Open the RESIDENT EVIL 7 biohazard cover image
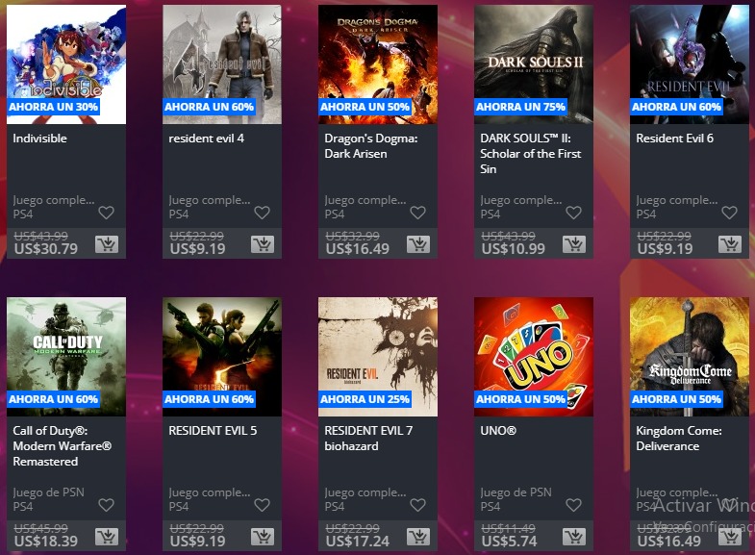755x555 pixels. coord(378,357)
